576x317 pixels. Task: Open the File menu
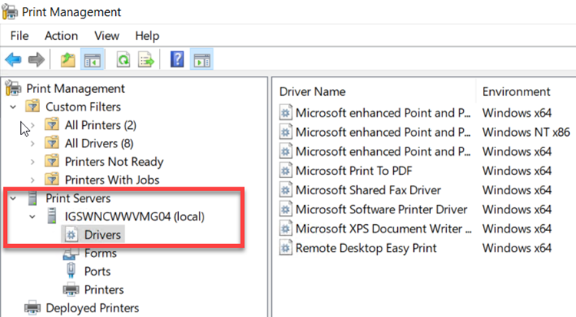click(19, 35)
